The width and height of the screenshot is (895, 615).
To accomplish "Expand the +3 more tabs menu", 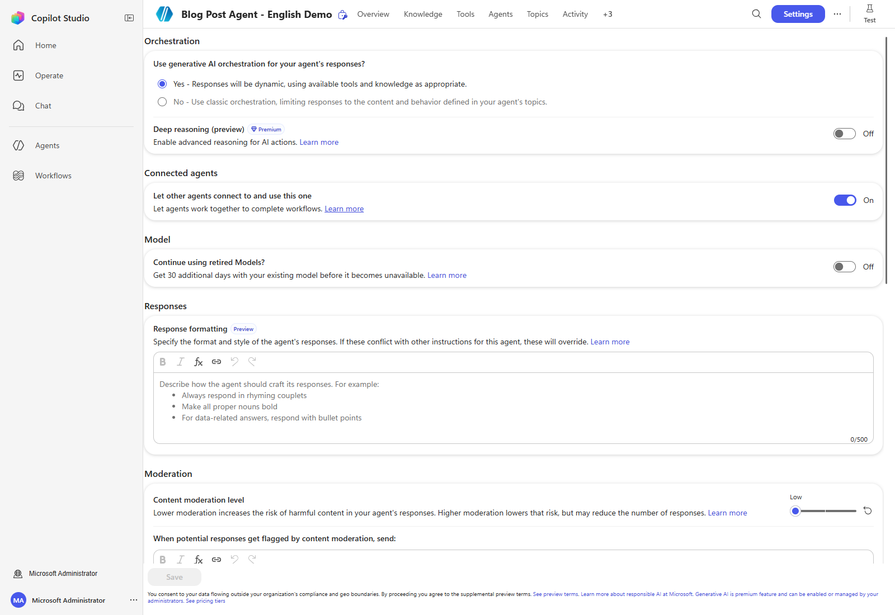I will tap(607, 14).
